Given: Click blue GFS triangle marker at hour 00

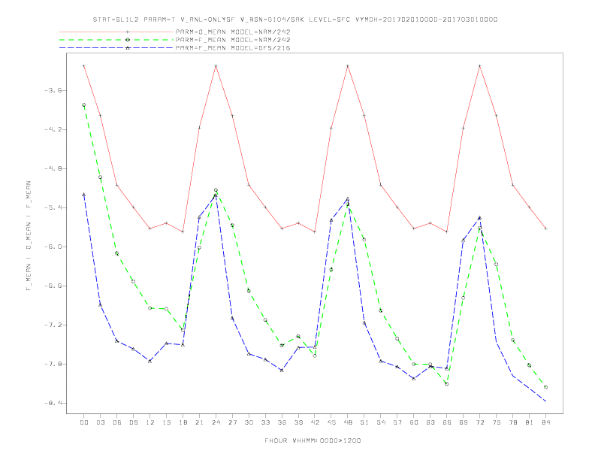Looking at the screenshot, I should point(84,195).
